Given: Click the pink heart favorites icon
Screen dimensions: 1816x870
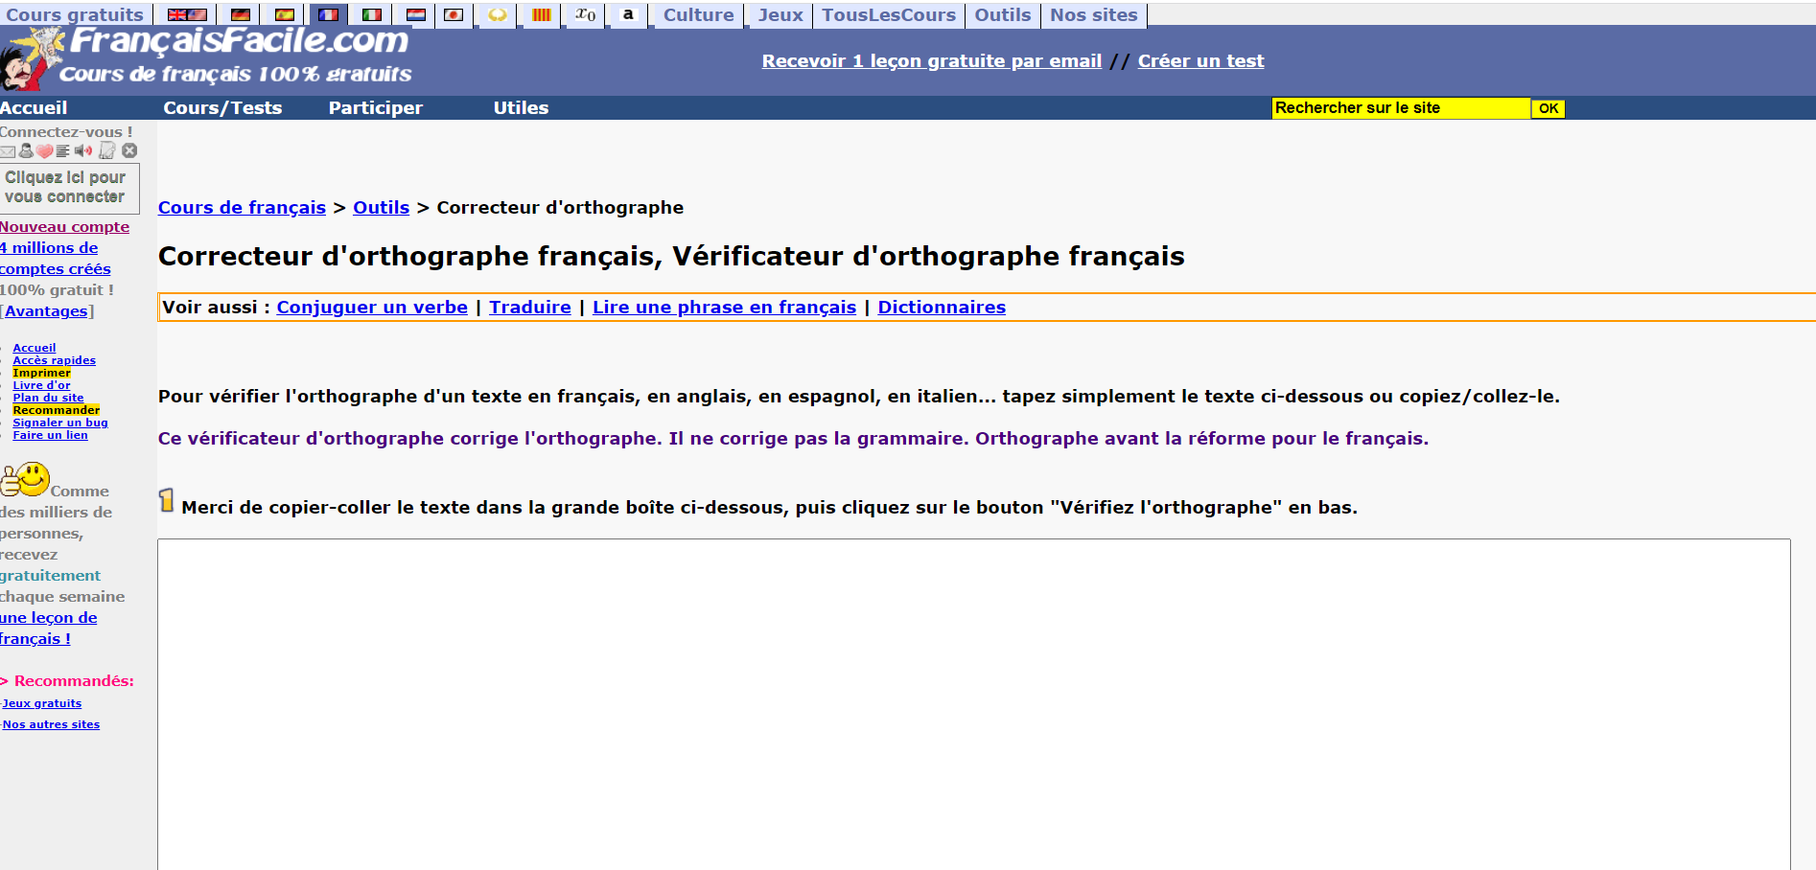Looking at the screenshot, I should point(44,151).
